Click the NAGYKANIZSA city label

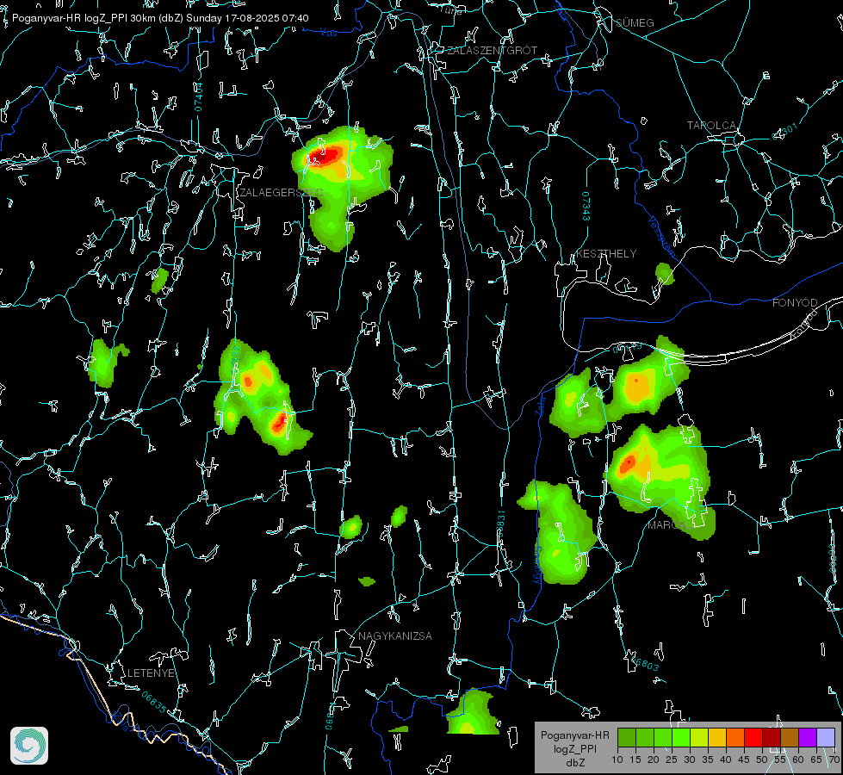(x=395, y=636)
